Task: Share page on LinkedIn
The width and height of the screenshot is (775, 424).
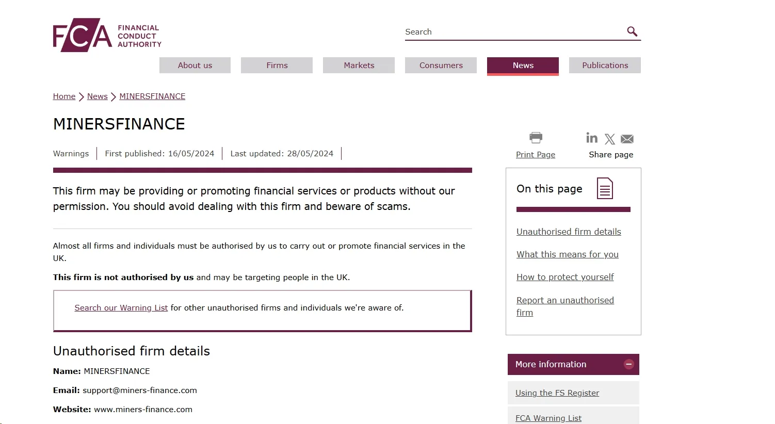Action: 592,138
